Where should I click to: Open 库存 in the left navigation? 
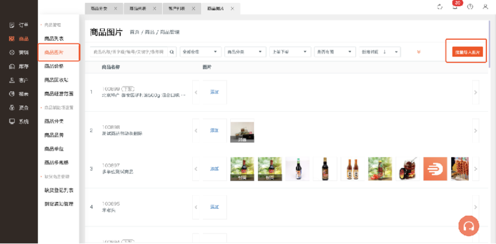coord(19,66)
